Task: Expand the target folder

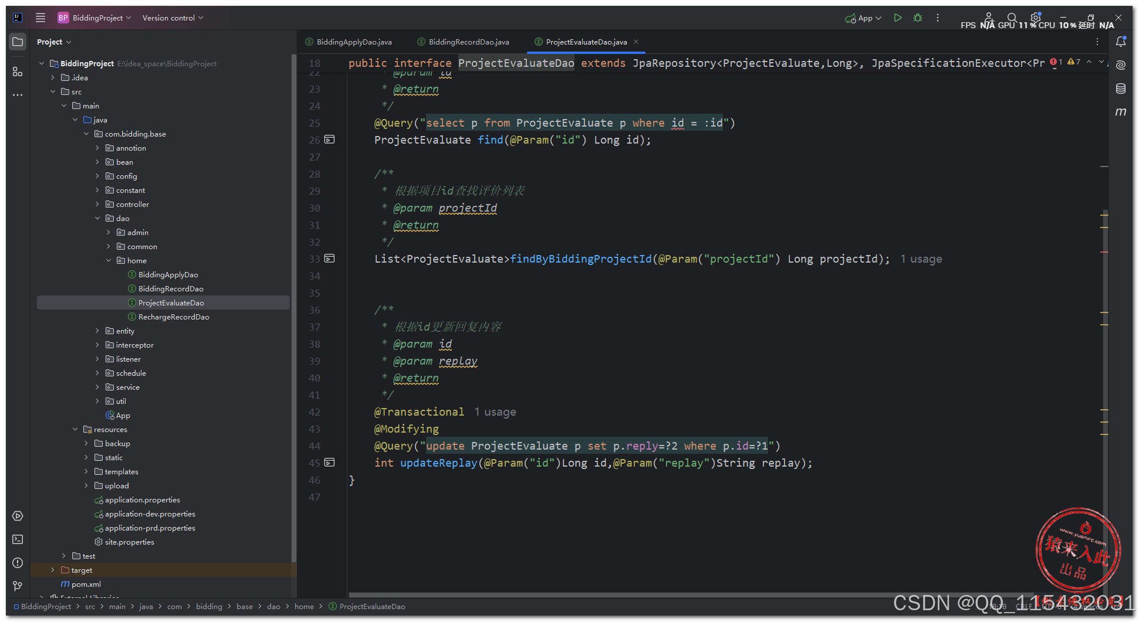Action: point(53,570)
